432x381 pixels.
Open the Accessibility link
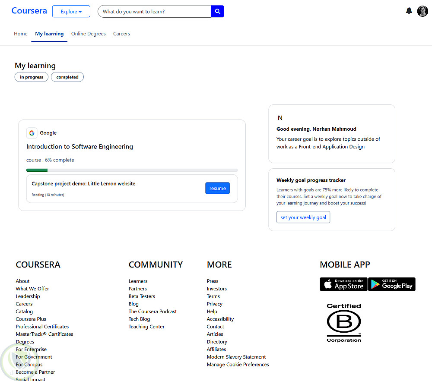220,319
